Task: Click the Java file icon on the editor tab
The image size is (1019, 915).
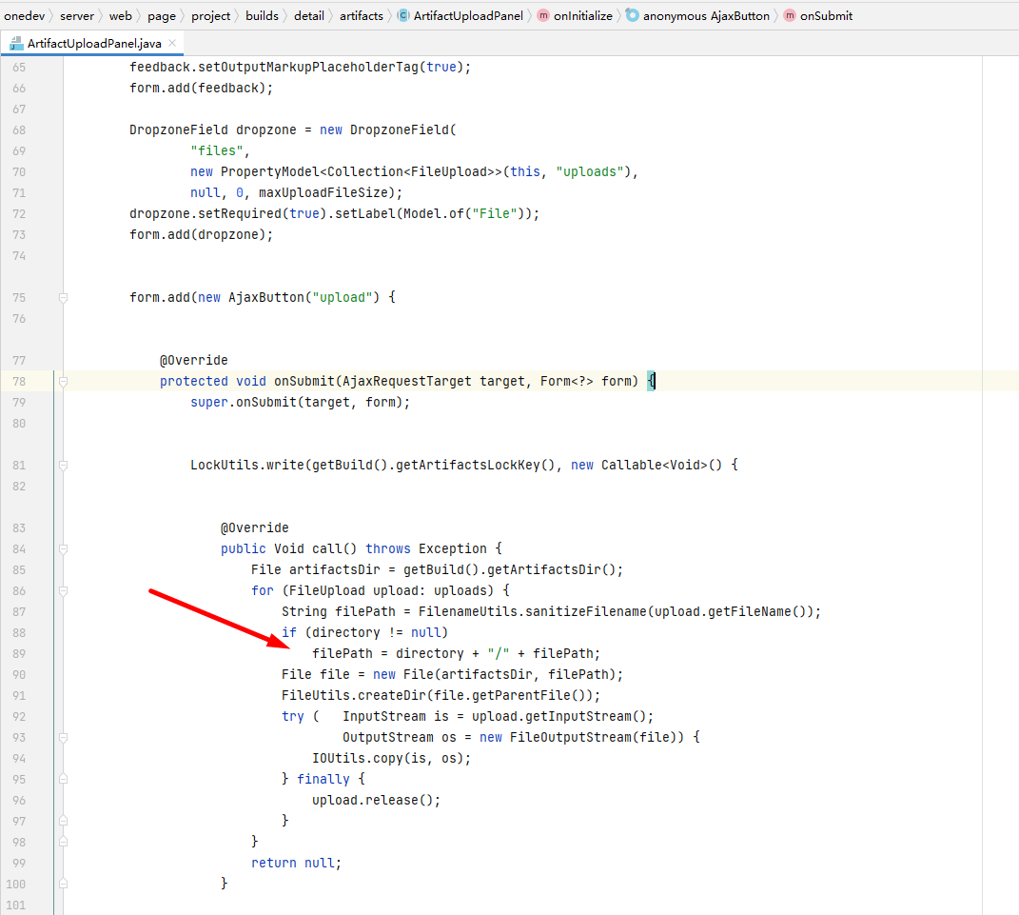Action: tap(14, 42)
